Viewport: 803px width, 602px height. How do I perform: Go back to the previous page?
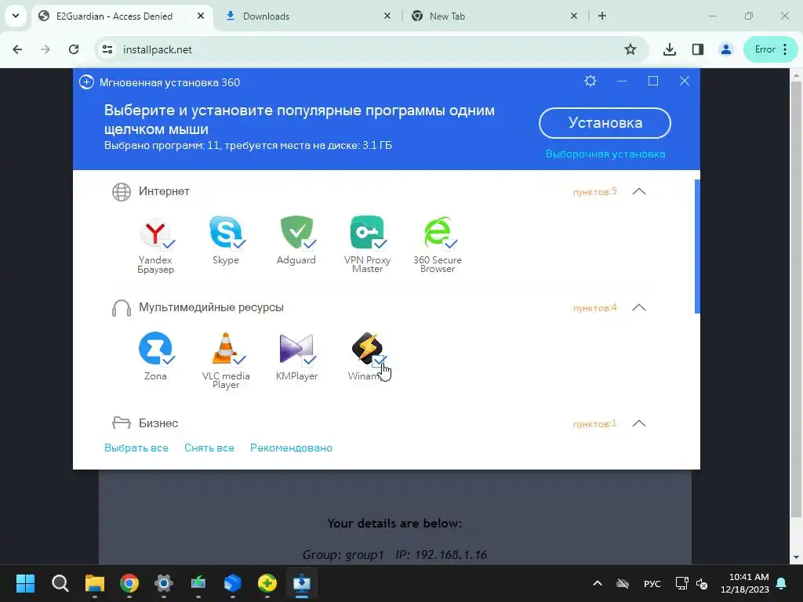17,49
